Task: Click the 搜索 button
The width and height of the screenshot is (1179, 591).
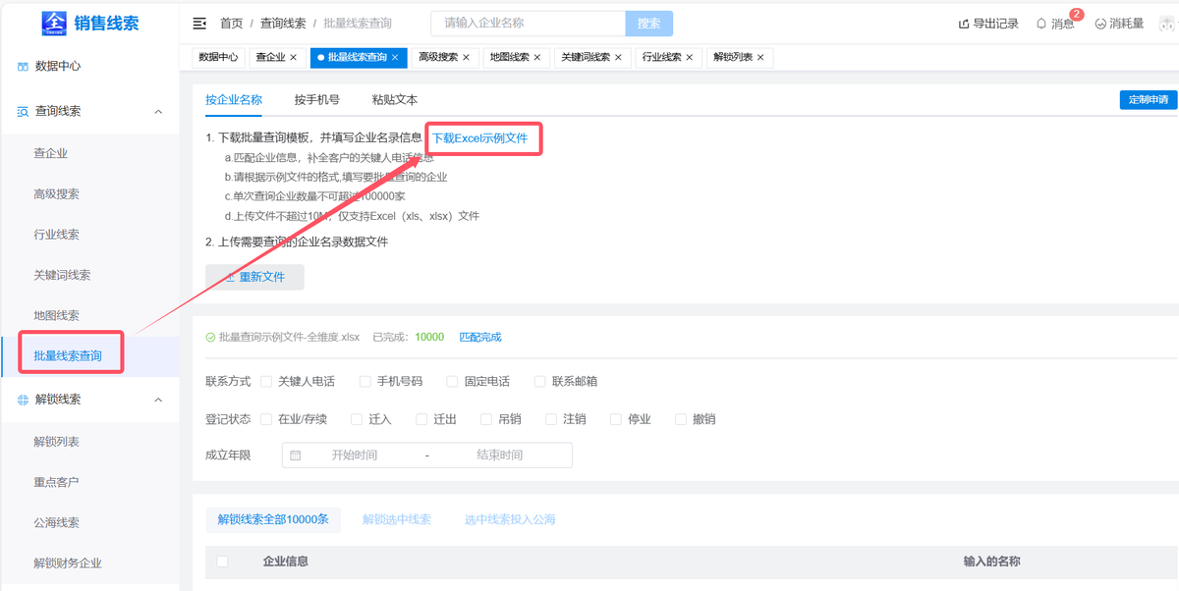Action: 649,23
